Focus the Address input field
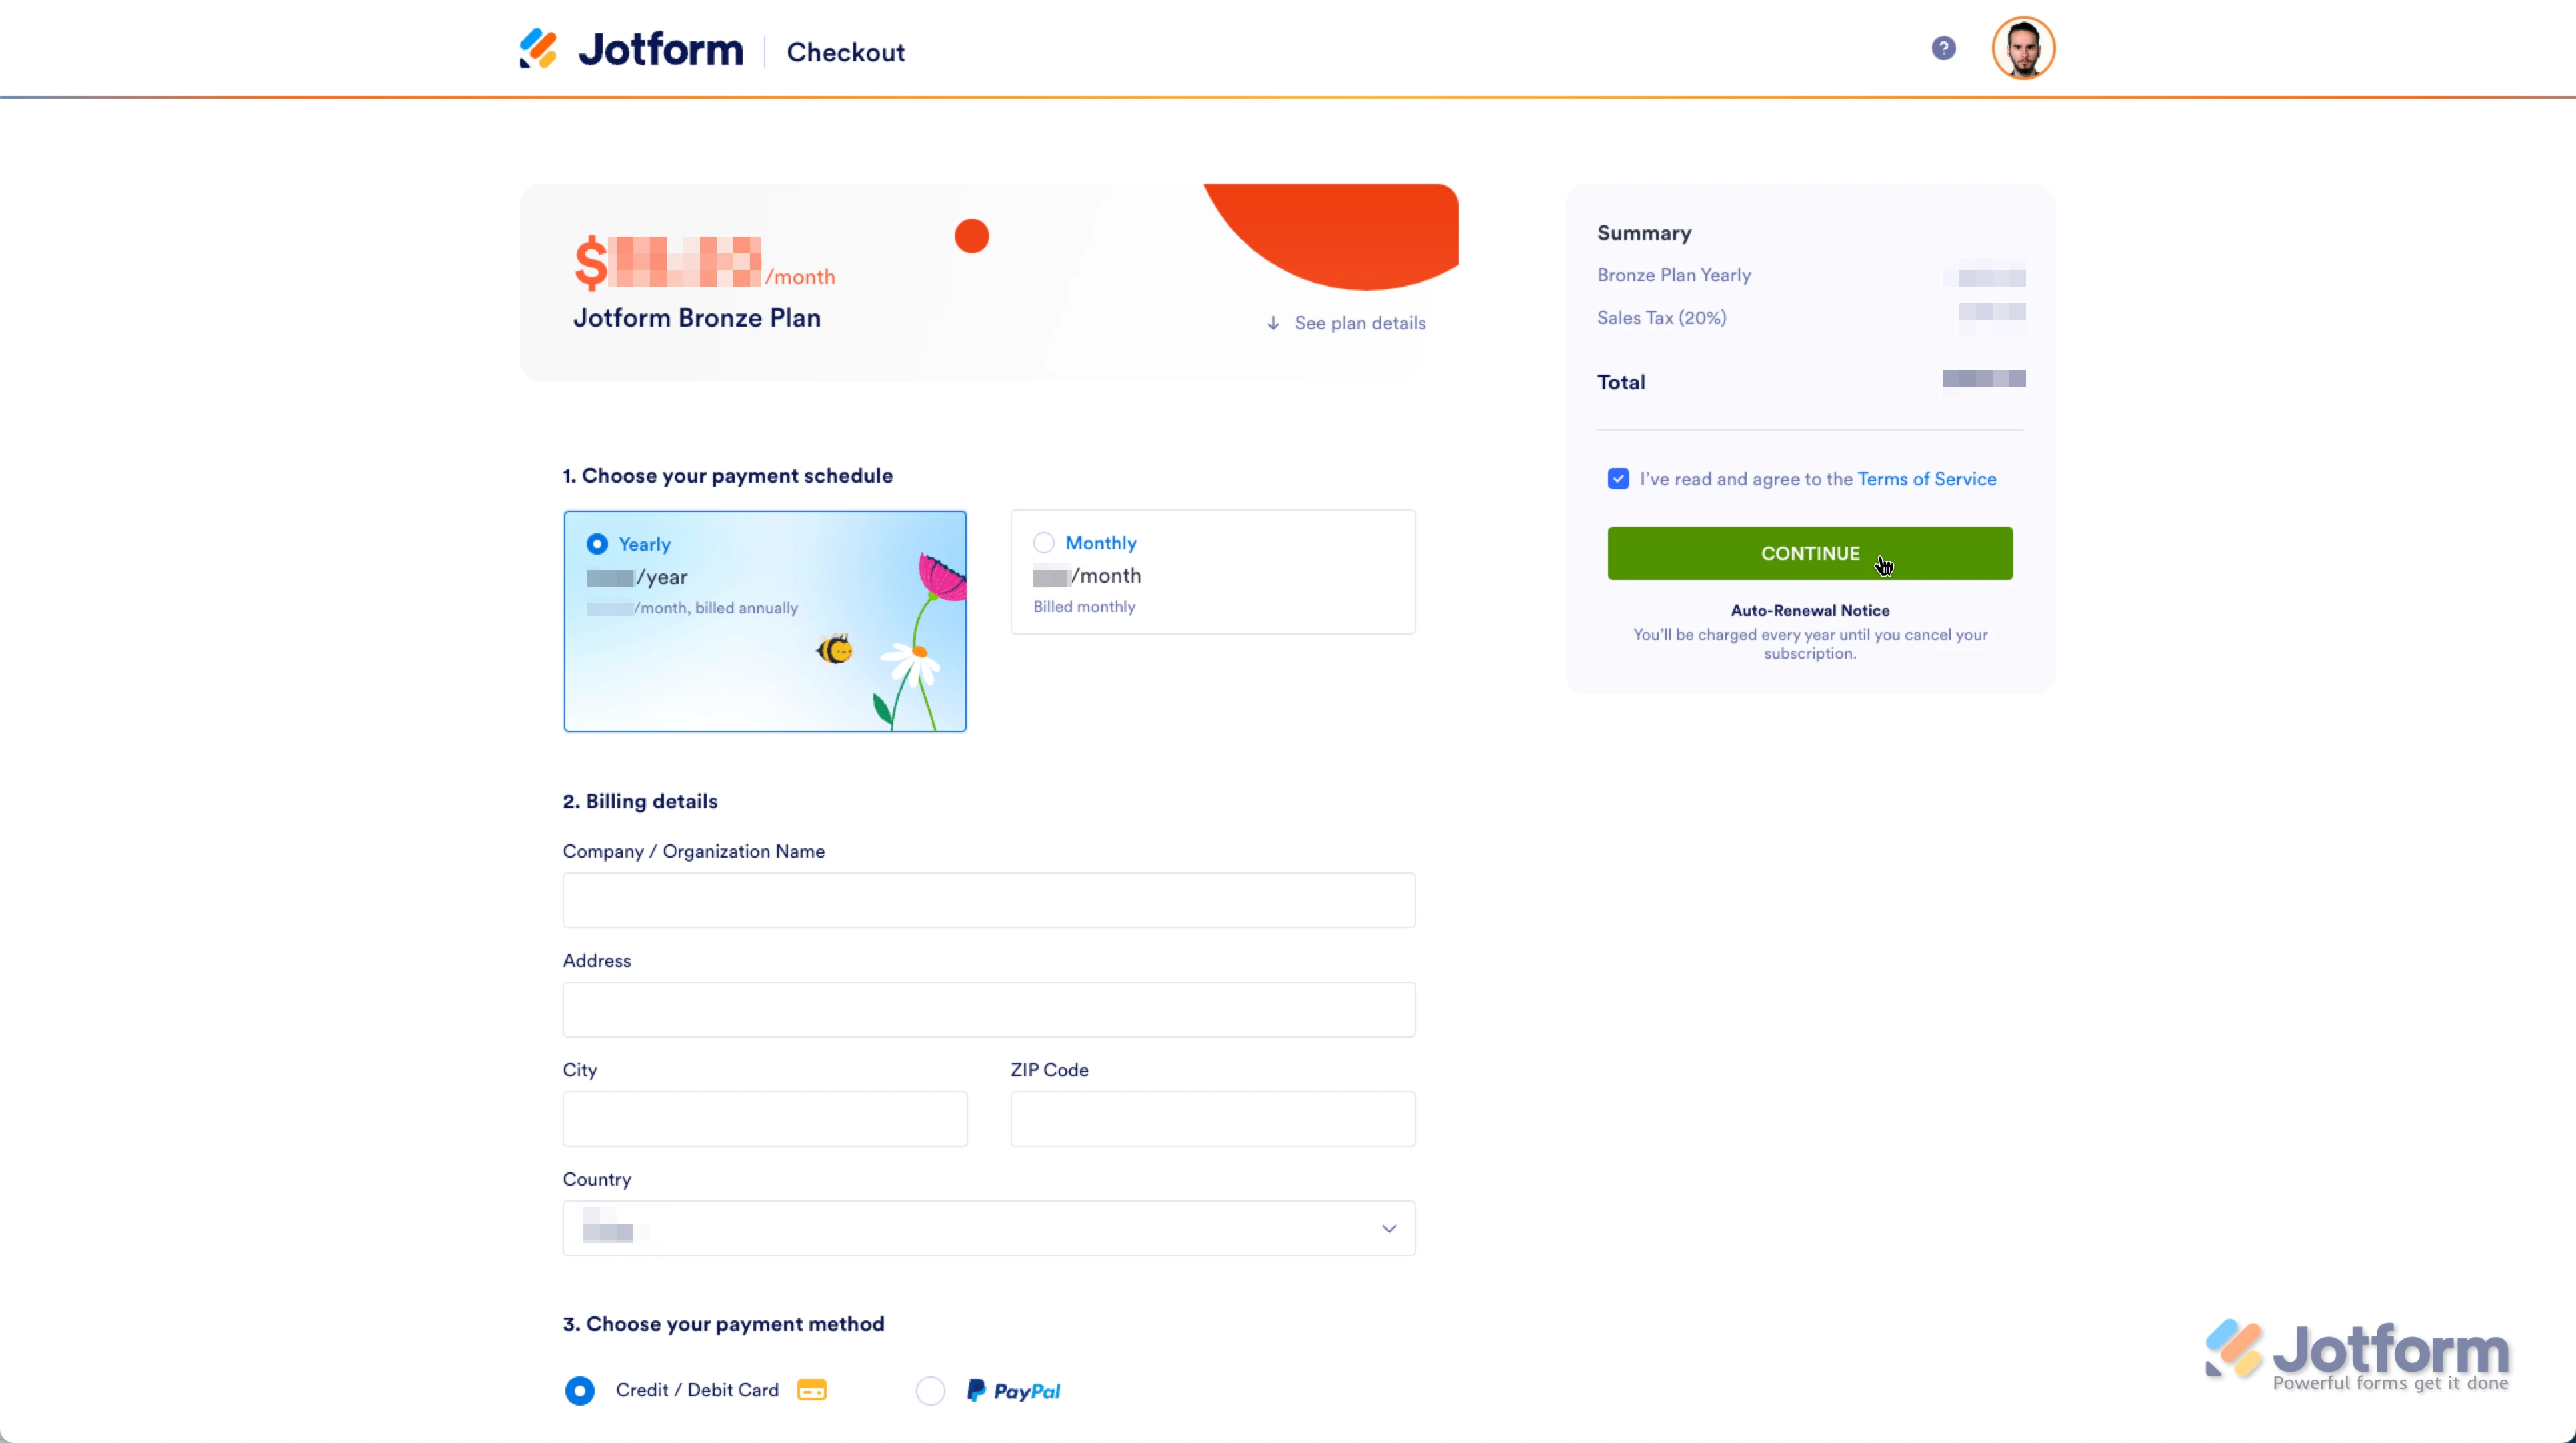 click(989, 1009)
